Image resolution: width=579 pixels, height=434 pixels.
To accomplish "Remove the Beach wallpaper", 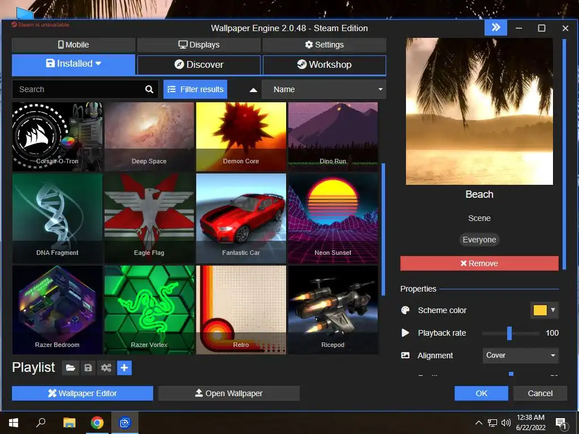I will [479, 263].
